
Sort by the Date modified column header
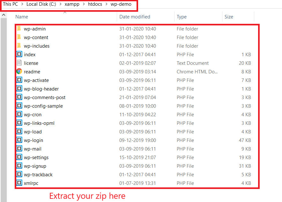[x=135, y=17]
